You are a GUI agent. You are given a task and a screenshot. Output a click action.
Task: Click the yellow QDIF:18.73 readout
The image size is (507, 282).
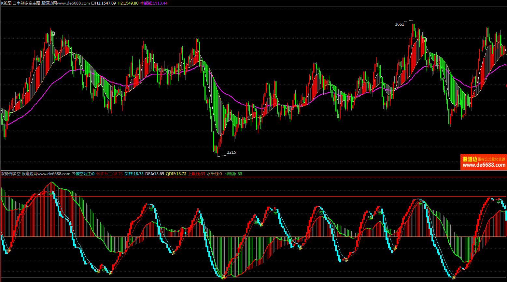(x=176, y=174)
